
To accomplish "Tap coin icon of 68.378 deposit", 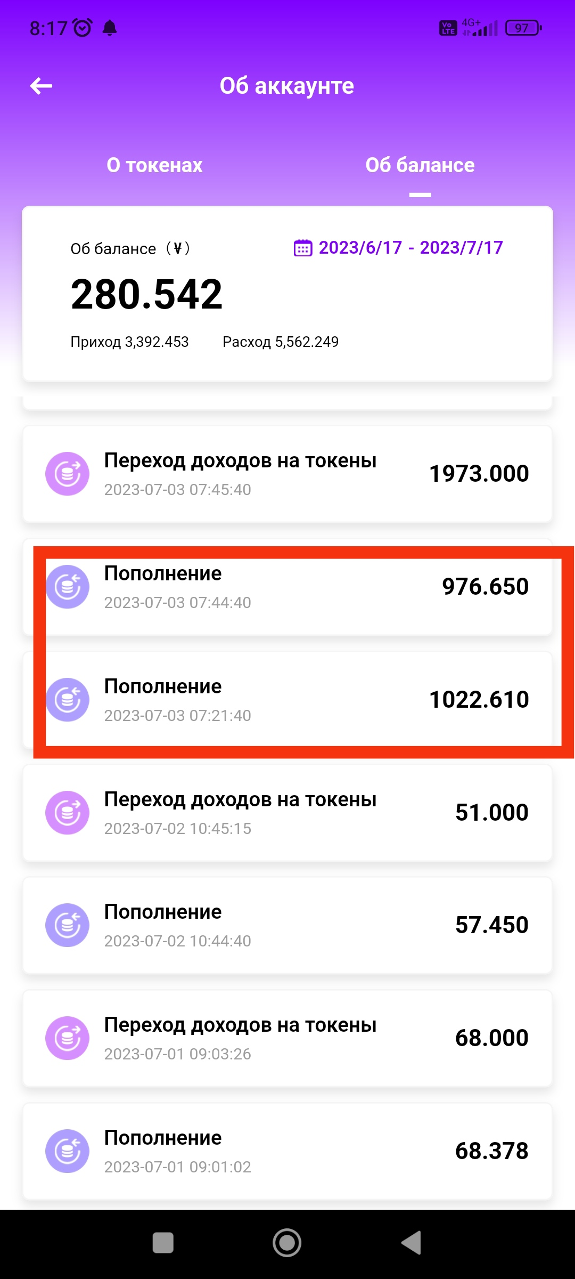I will (67, 1151).
